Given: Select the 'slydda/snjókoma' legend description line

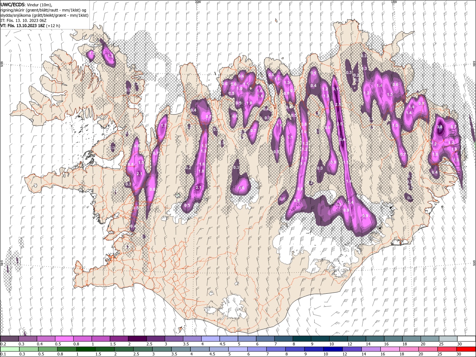Looking at the screenshot, I should coord(44,15).
